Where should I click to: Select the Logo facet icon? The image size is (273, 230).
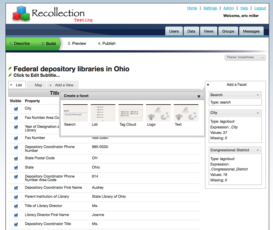click(158, 113)
